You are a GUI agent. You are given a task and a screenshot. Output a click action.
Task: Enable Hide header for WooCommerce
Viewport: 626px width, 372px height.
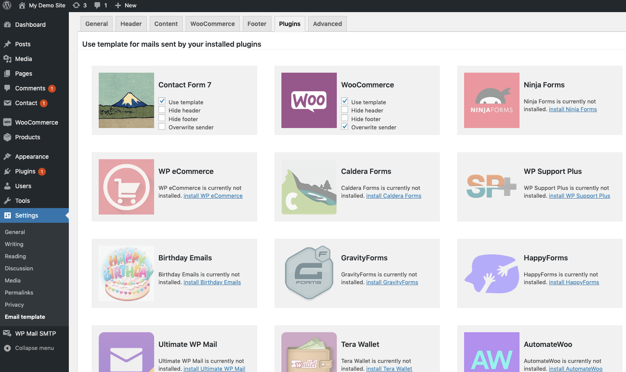click(x=345, y=110)
